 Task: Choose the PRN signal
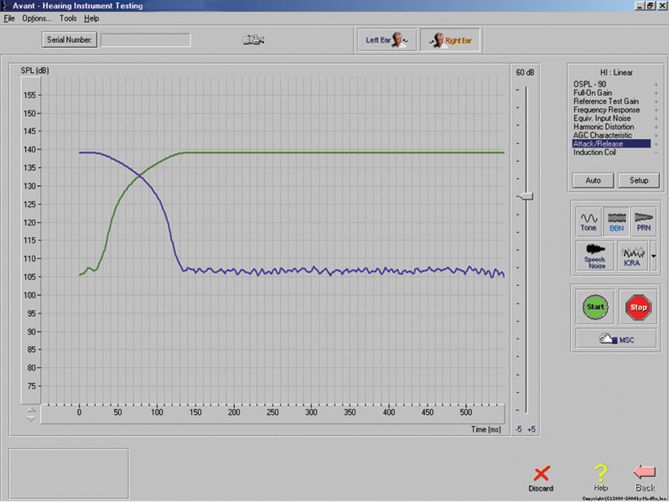pos(644,221)
